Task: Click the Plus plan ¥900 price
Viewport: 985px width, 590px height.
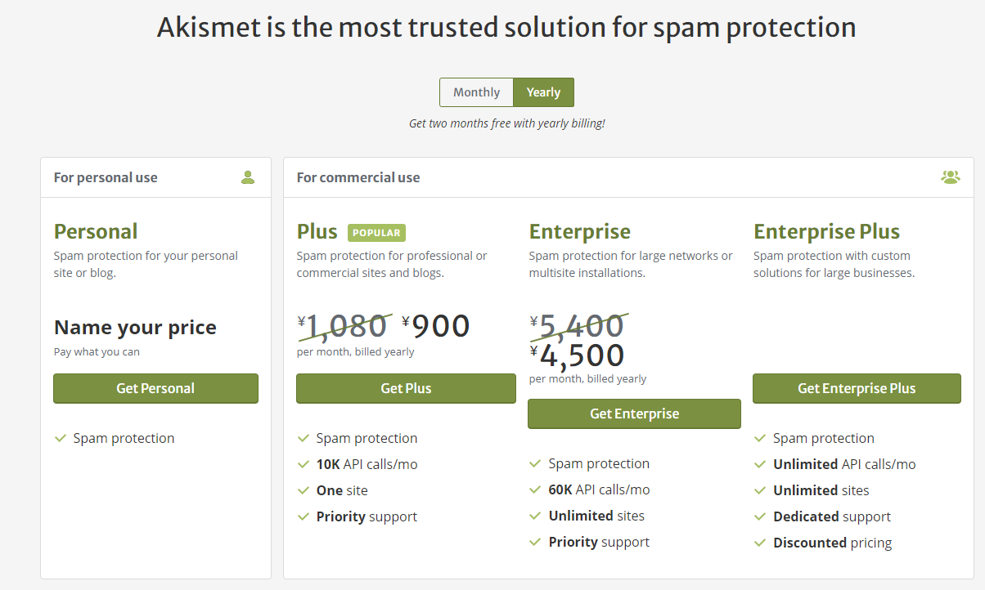Action: point(436,326)
